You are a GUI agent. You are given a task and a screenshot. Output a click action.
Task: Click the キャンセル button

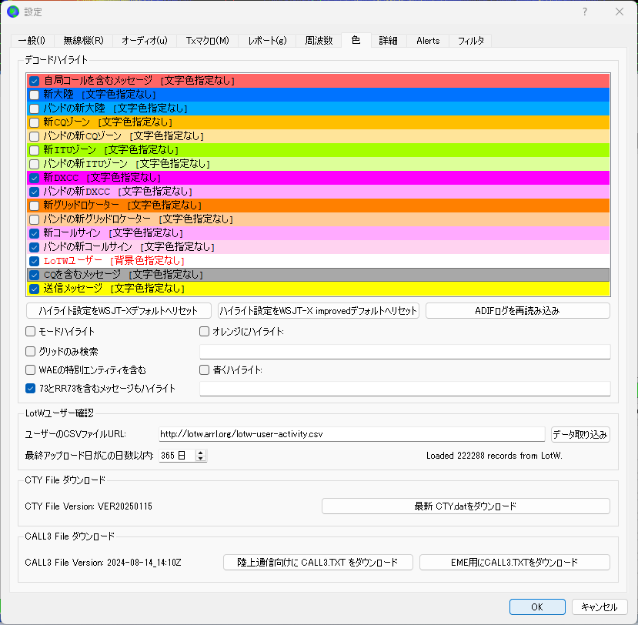click(x=600, y=607)
